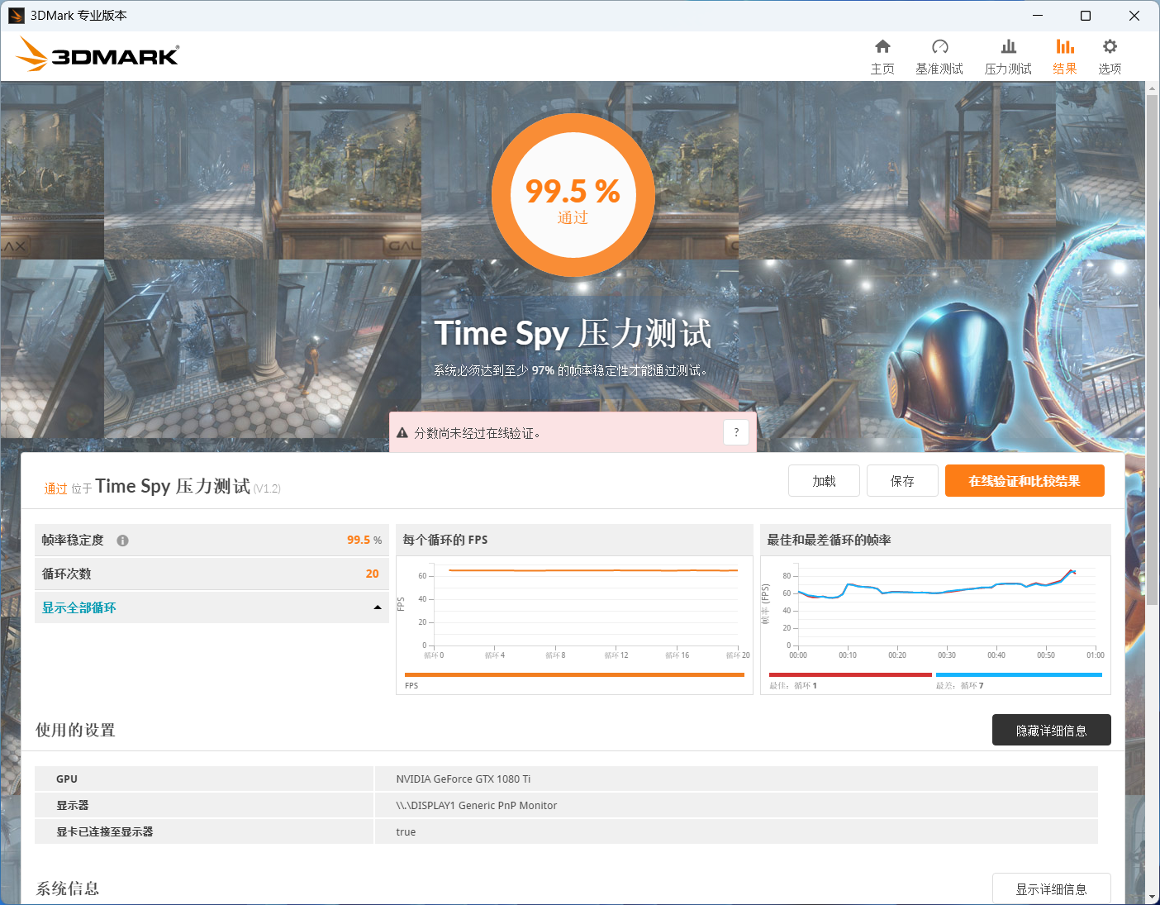Click the scrollbar up arrow
Viewport: 1160px width, 905px height.
pyautogui.click(x=1152, y=88)
